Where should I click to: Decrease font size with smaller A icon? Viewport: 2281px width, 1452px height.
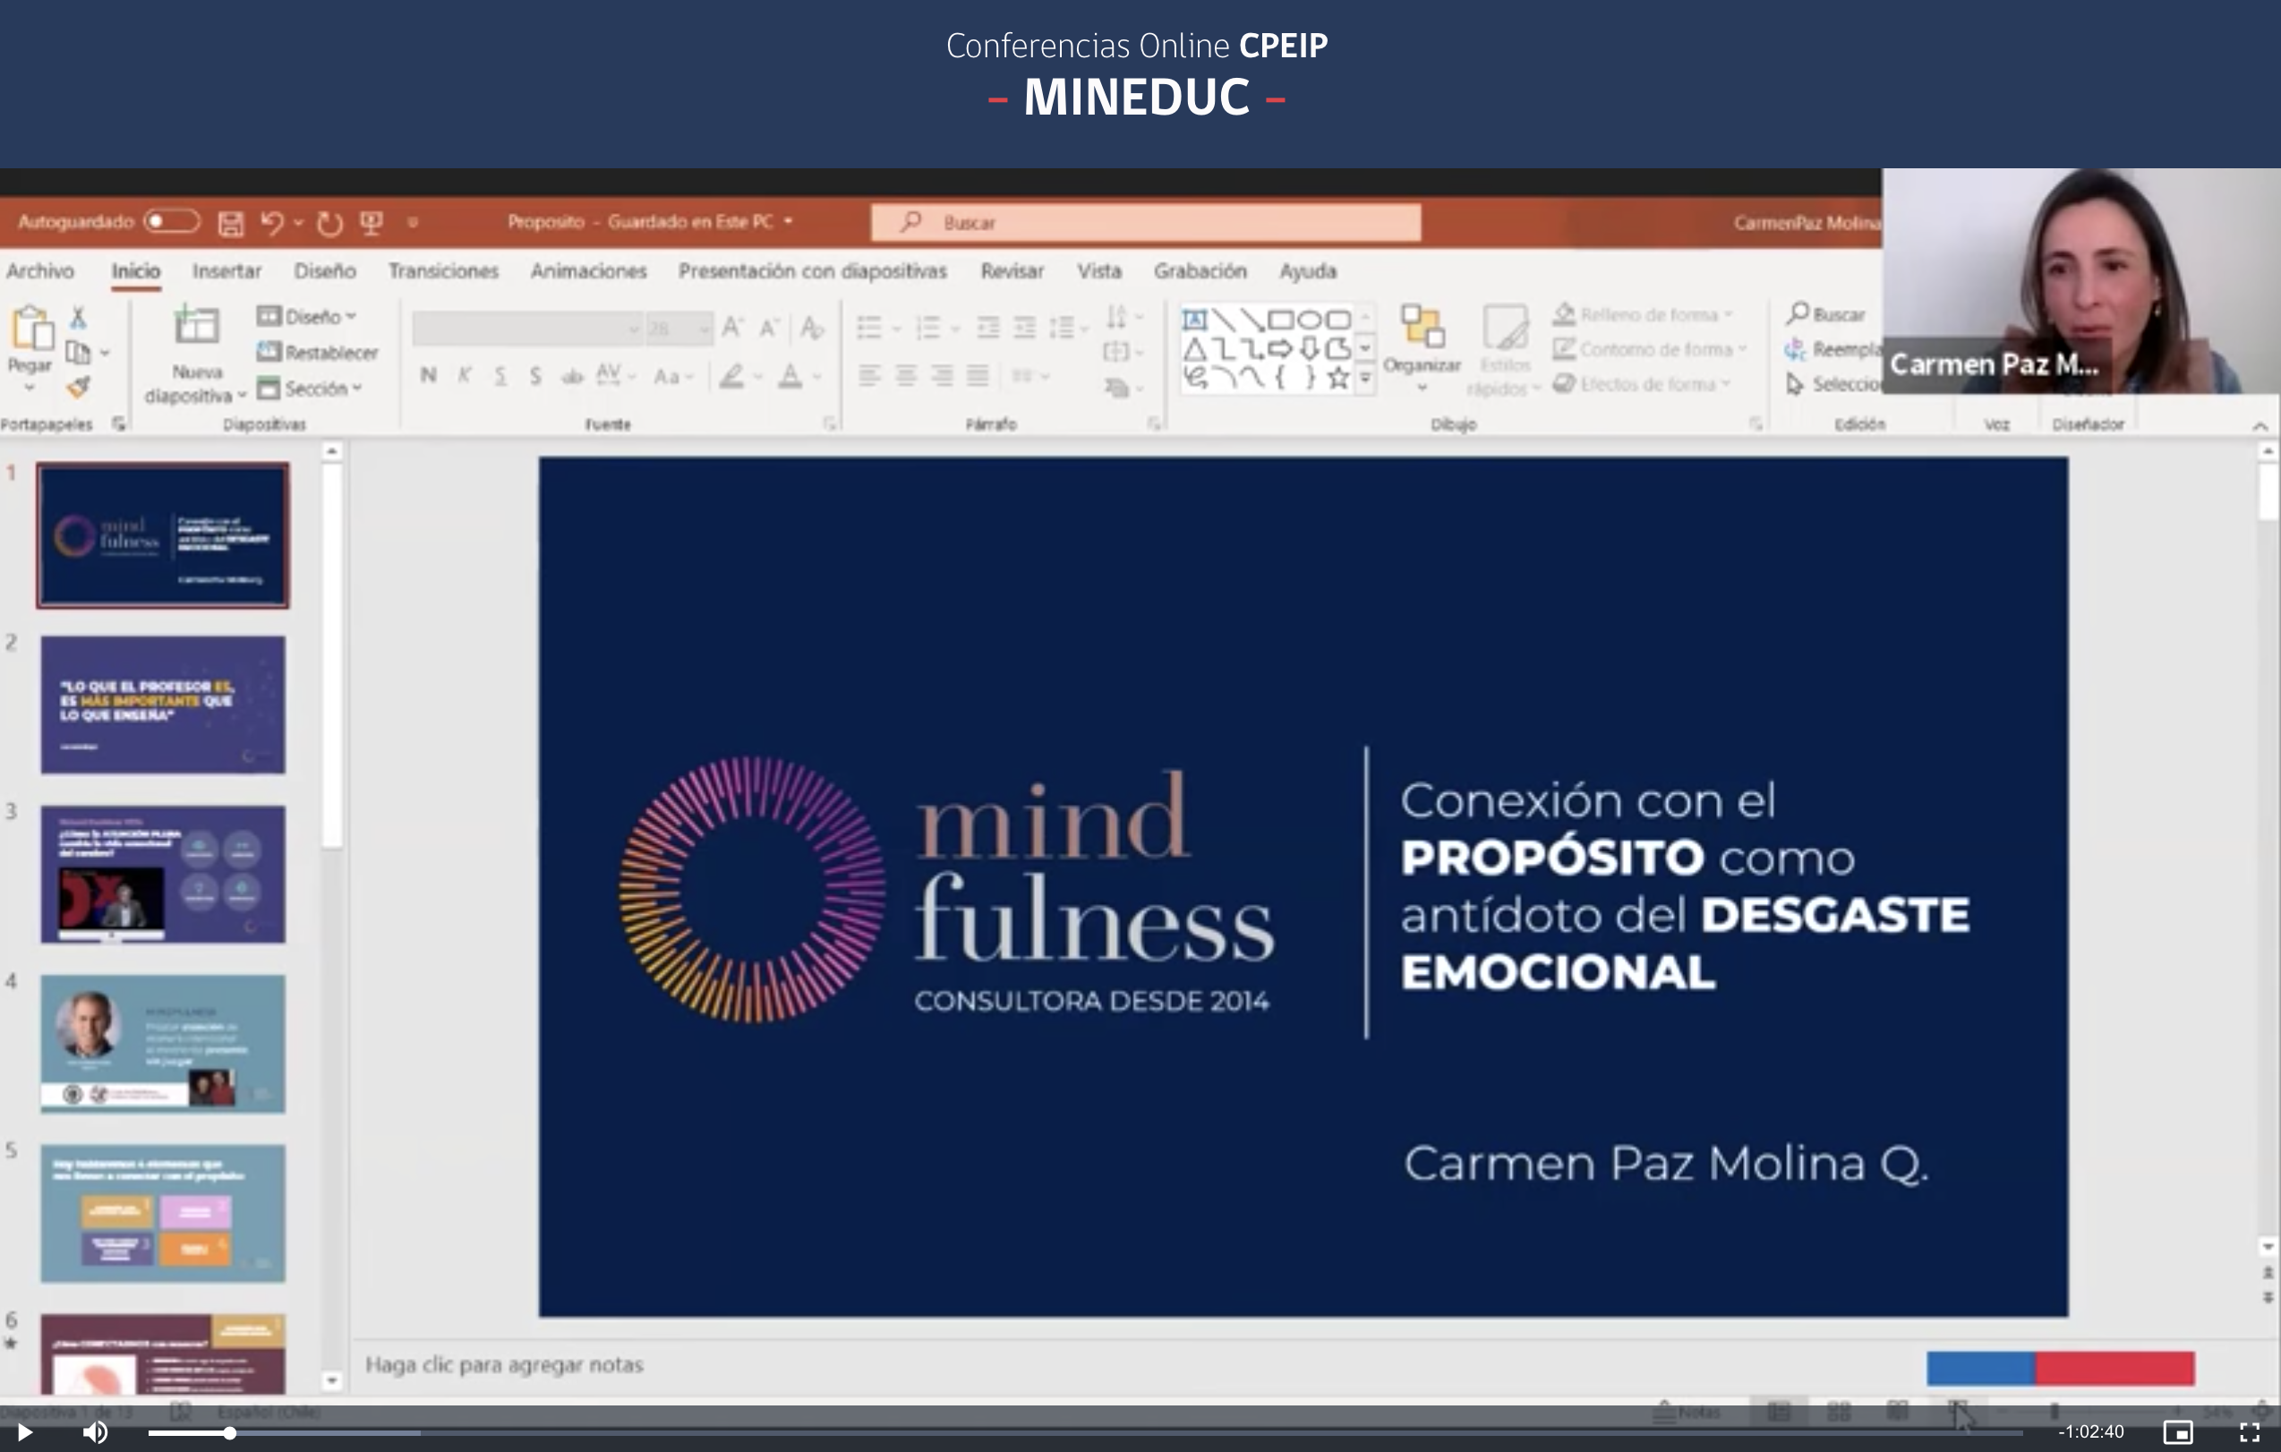coord(769,328)
